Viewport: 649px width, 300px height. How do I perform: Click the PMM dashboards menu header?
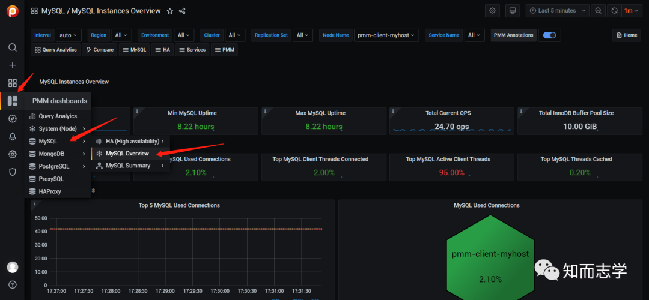[x=58, y=101]
